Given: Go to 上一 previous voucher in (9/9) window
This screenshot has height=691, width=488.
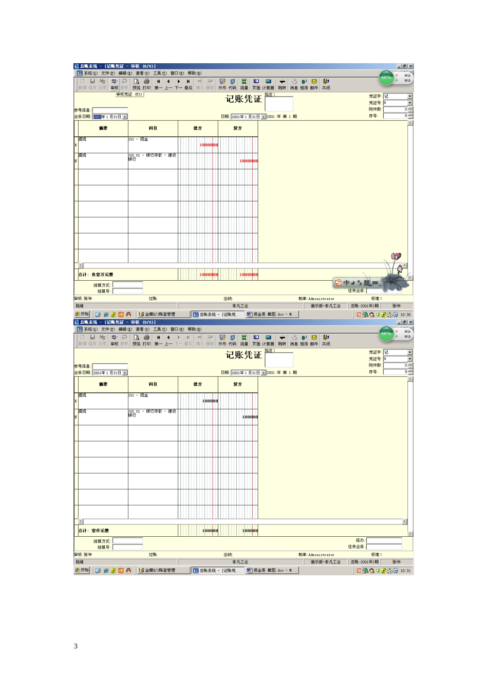Looking at the screenshot, I should [168, 340].
